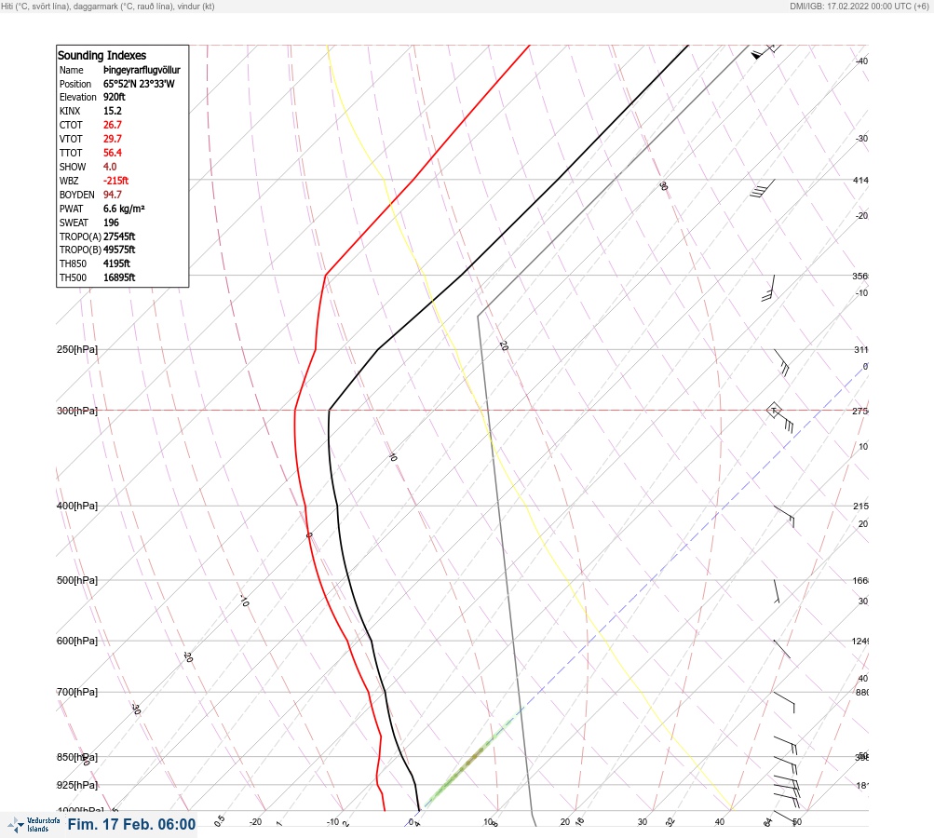The width and height of the screenshot is (934, 838).
Task: Click the 850[hPa] pressure label
Action: tap(77, 757)
